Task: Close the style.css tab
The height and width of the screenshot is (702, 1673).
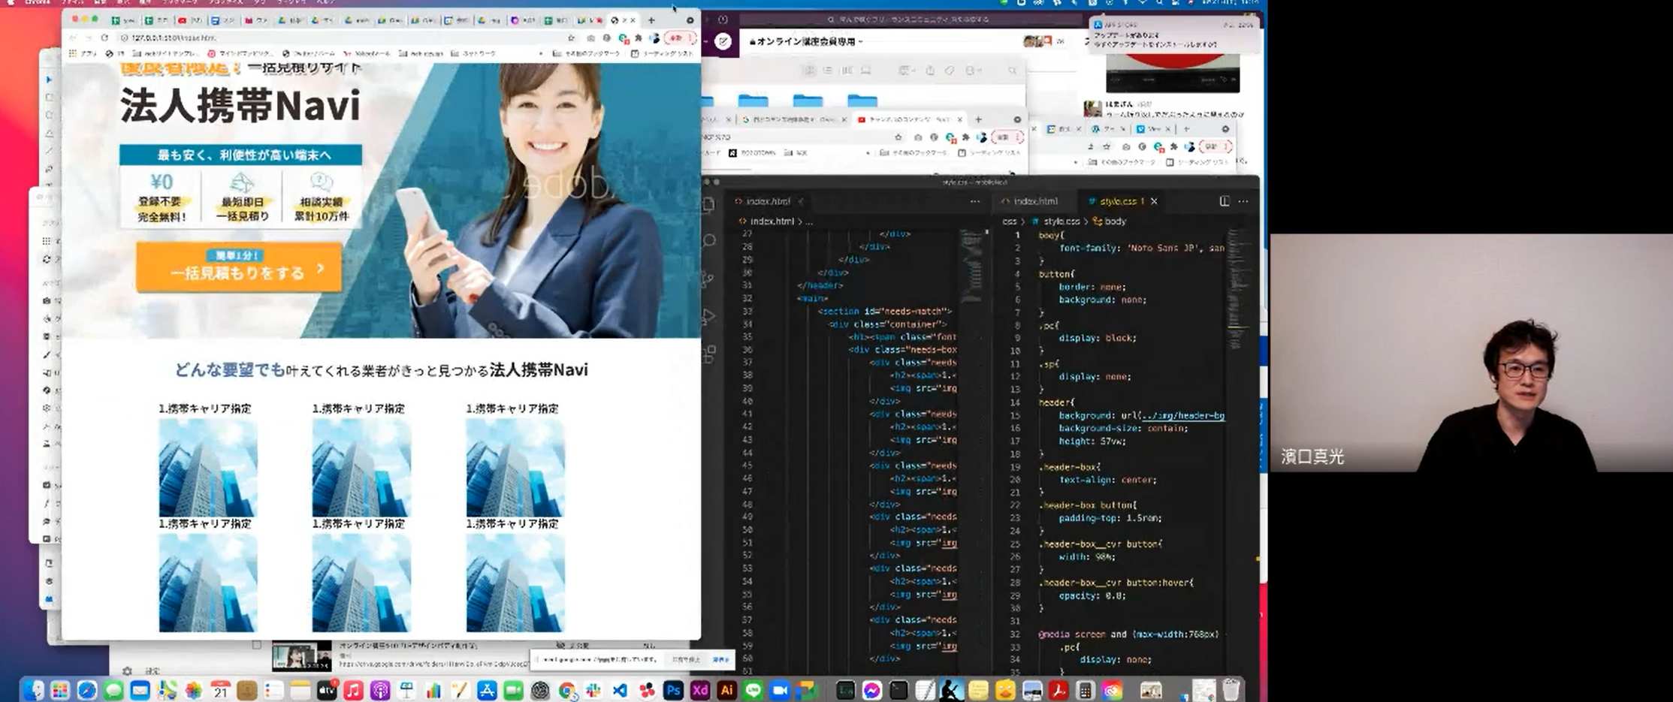Action: 1154,201
